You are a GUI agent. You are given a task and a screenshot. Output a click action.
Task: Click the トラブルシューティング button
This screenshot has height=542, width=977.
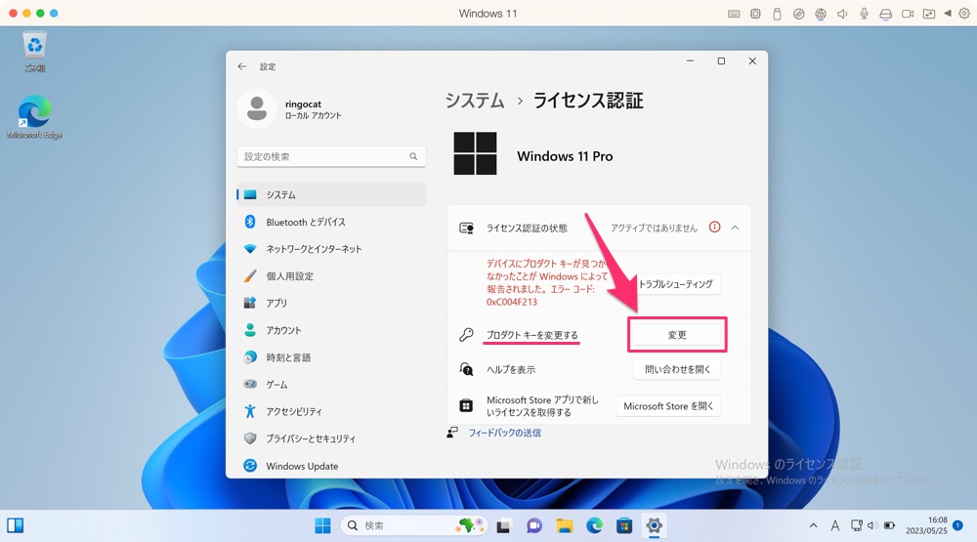(677, 284)
